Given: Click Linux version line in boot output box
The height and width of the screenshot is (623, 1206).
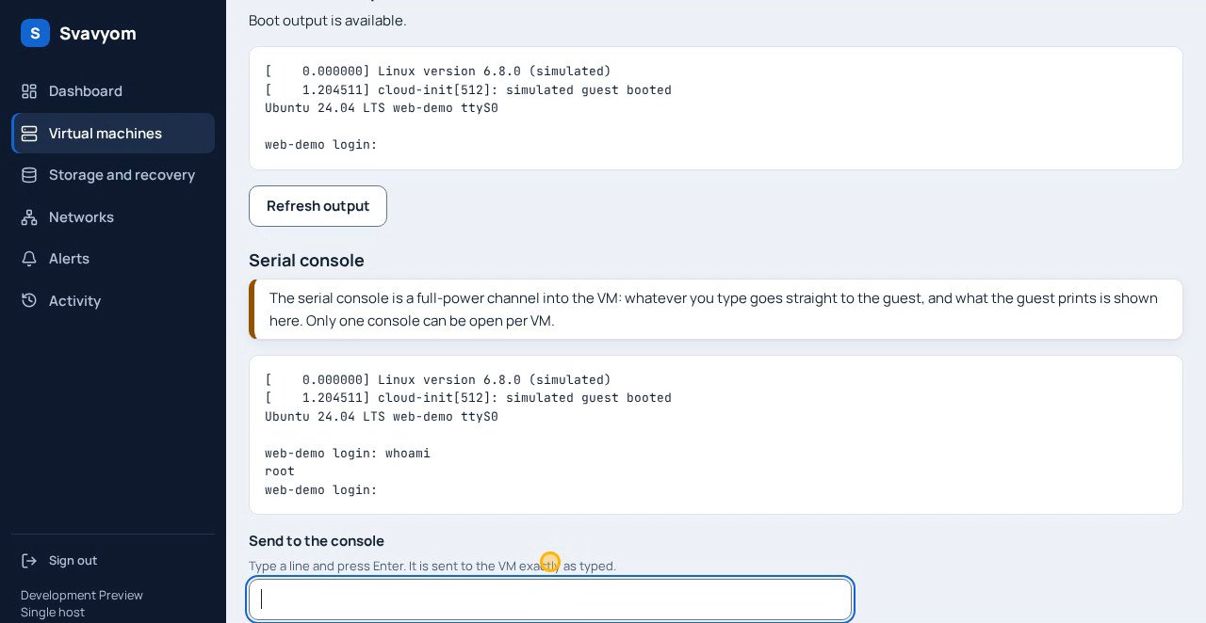Looking at the screenshot, I should coord(438,72).
